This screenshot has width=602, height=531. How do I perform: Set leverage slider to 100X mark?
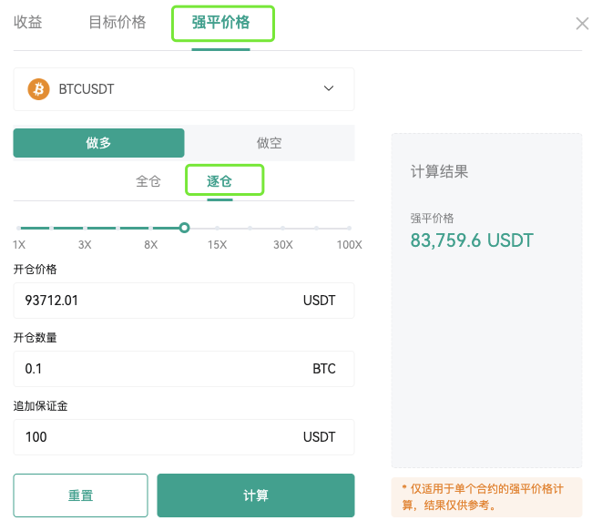click(349, 228)
